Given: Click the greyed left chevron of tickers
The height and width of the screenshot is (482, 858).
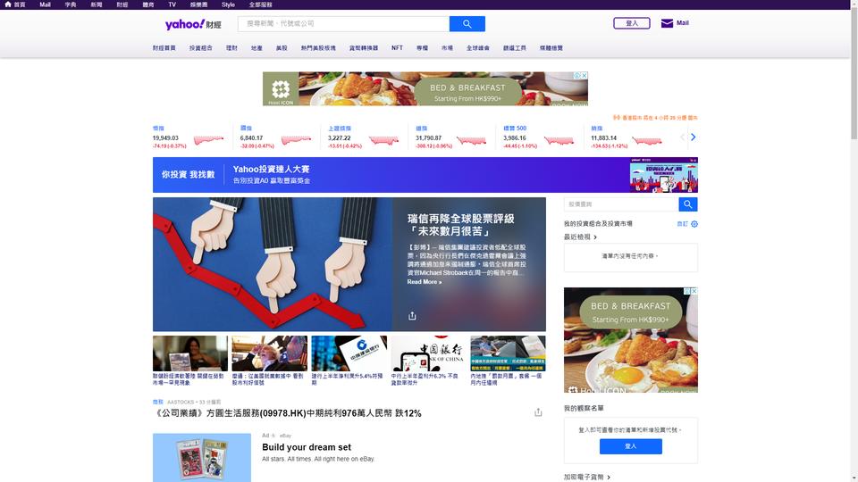Looking at the screenshot, I should tap(682, 137).
